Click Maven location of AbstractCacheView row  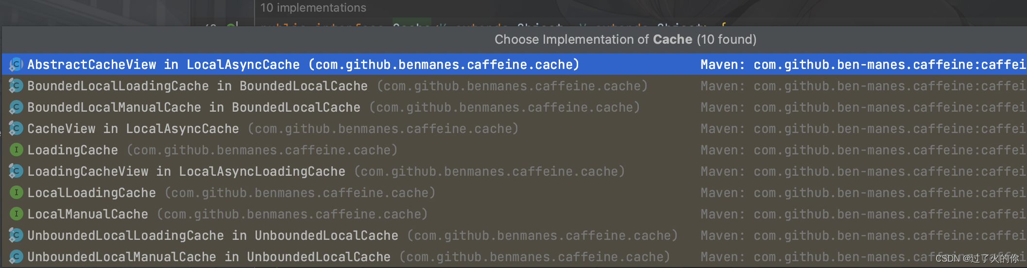tap(863, 65)
